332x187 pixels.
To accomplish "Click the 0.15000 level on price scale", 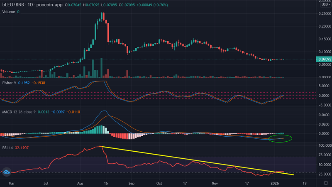I will (324, 39).
